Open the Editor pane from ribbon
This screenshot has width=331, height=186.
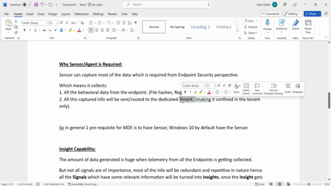coord(296,25)
